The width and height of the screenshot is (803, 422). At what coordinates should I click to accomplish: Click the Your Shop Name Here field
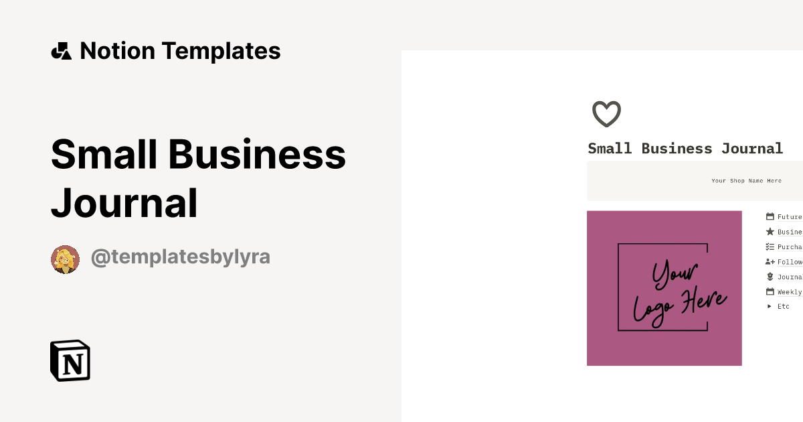coord(746,180)
